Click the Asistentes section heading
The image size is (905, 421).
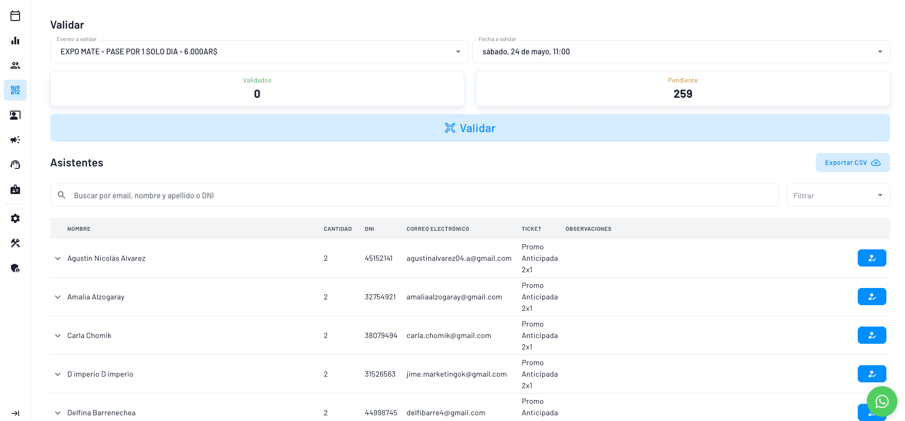pos(77,163)
